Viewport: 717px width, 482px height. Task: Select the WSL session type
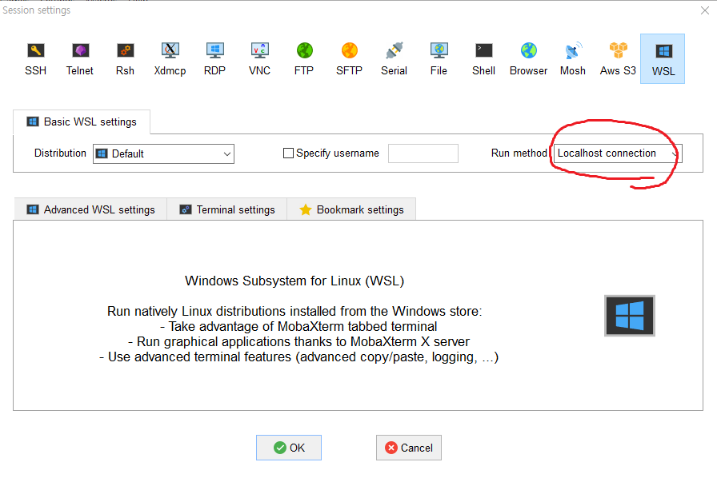point(663,59)
